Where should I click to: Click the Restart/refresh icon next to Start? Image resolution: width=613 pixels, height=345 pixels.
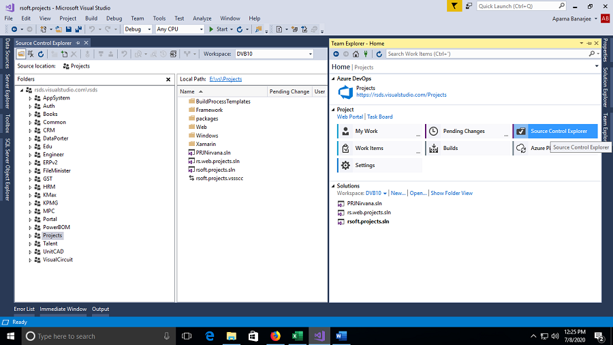240,29
